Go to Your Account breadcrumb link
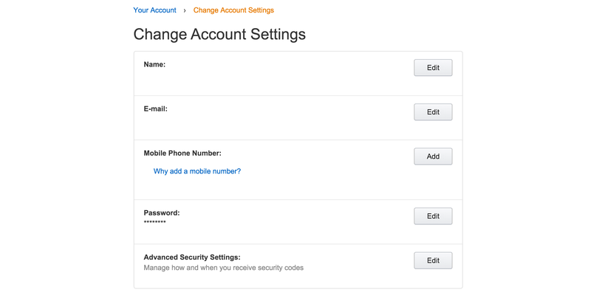 (x=154, y=10)
